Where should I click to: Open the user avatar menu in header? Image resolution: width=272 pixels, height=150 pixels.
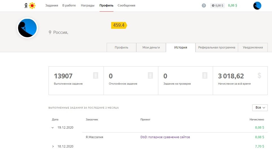pos(257,6)
